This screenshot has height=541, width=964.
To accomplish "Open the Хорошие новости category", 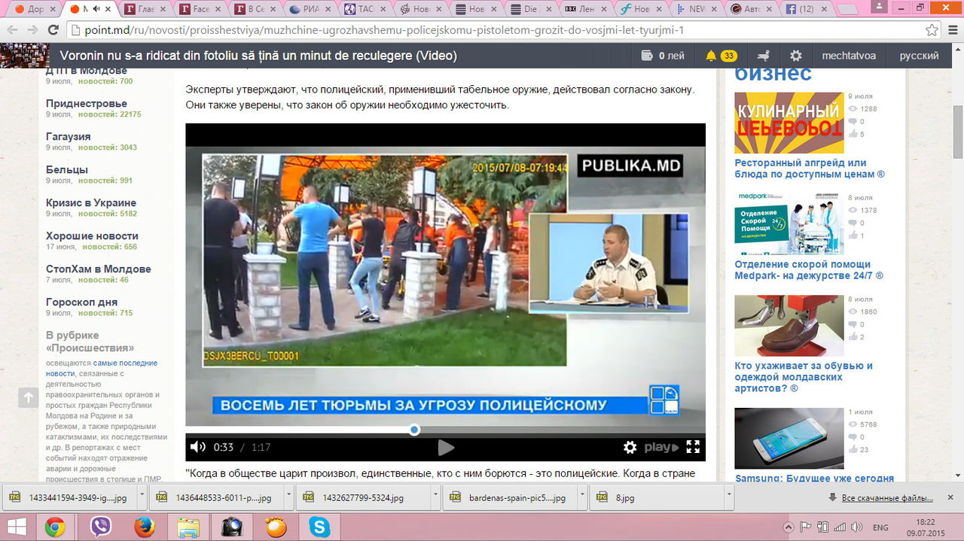I will click(x=92, y=236).
